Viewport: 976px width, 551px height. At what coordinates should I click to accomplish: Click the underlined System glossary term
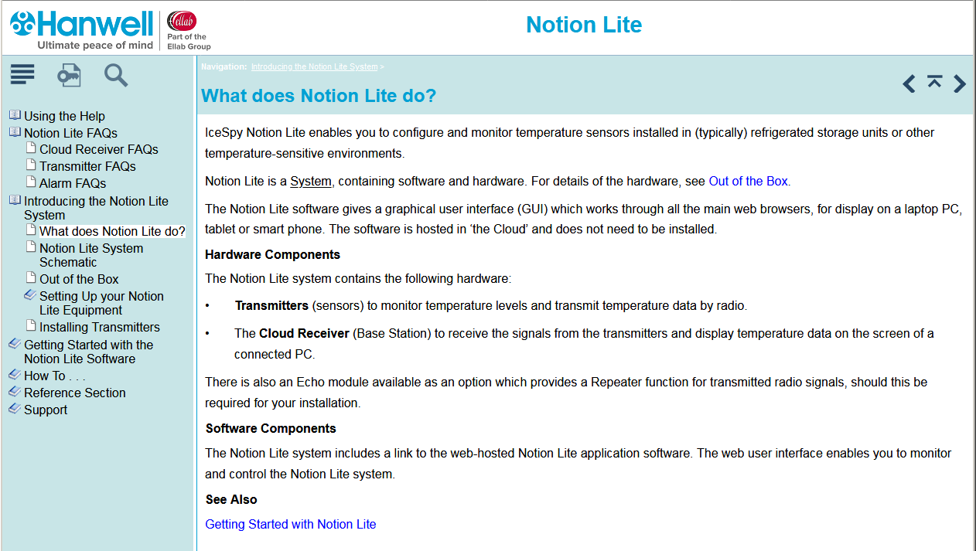[311, 182]
